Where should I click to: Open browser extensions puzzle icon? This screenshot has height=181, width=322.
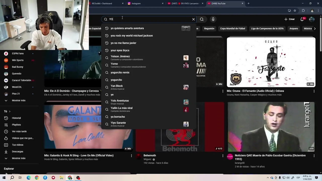pos(303,11)
